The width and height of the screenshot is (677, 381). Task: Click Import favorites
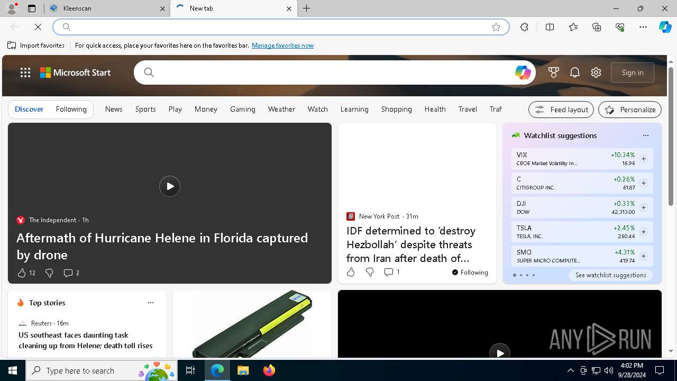tap(36, 46)
